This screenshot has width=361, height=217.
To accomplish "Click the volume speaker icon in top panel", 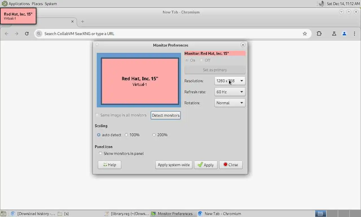I will coord(321,4).
